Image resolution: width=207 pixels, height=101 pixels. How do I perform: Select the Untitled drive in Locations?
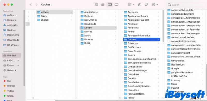[11, 55]
